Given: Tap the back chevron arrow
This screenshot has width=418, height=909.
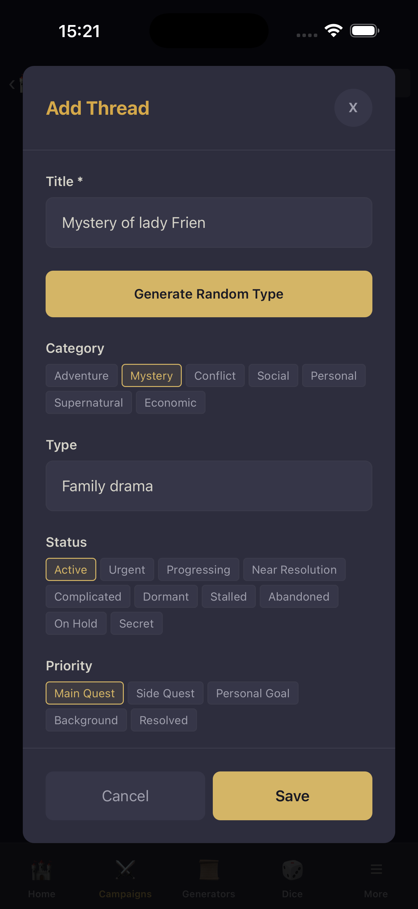Looking at the screenshot, I should pyautogui.click(x=12, y=84).
